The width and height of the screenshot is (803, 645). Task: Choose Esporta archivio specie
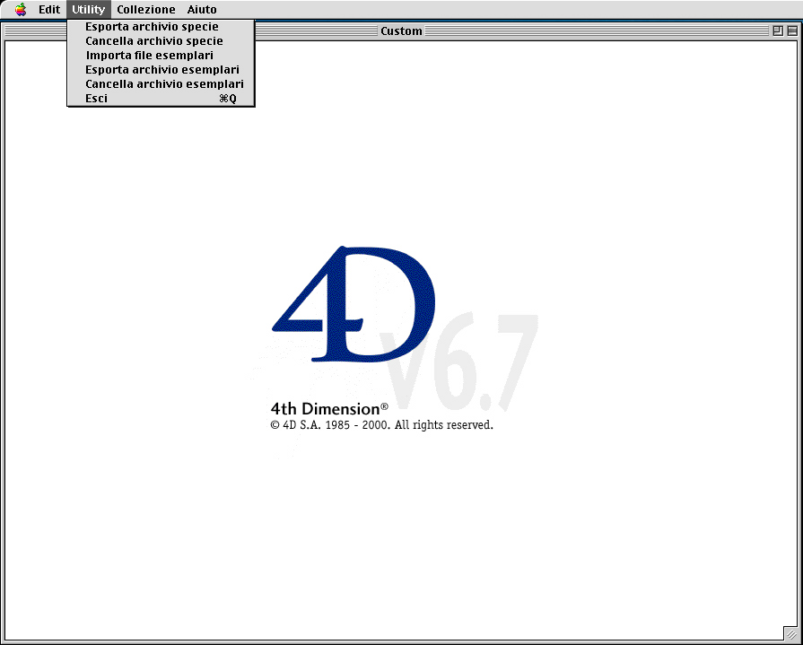161,27
